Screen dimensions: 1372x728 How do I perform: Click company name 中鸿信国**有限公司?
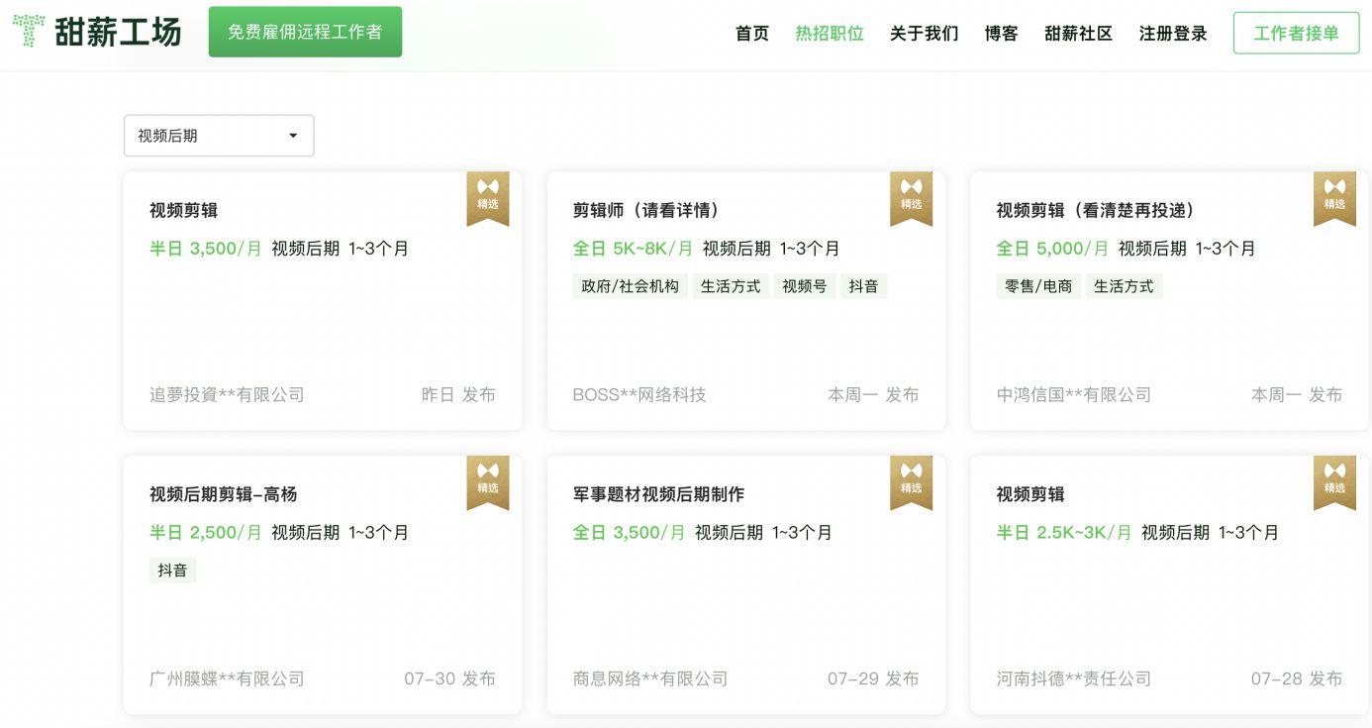(1073, 394)
